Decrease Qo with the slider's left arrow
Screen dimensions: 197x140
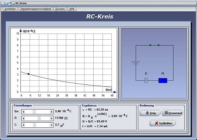point(24,112)
